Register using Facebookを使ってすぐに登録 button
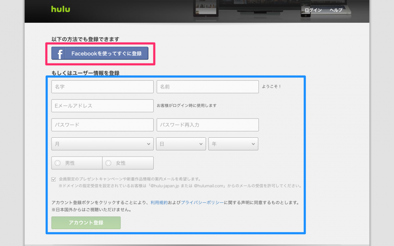Viewport: 394px width, 246px height. pos(100,53)
